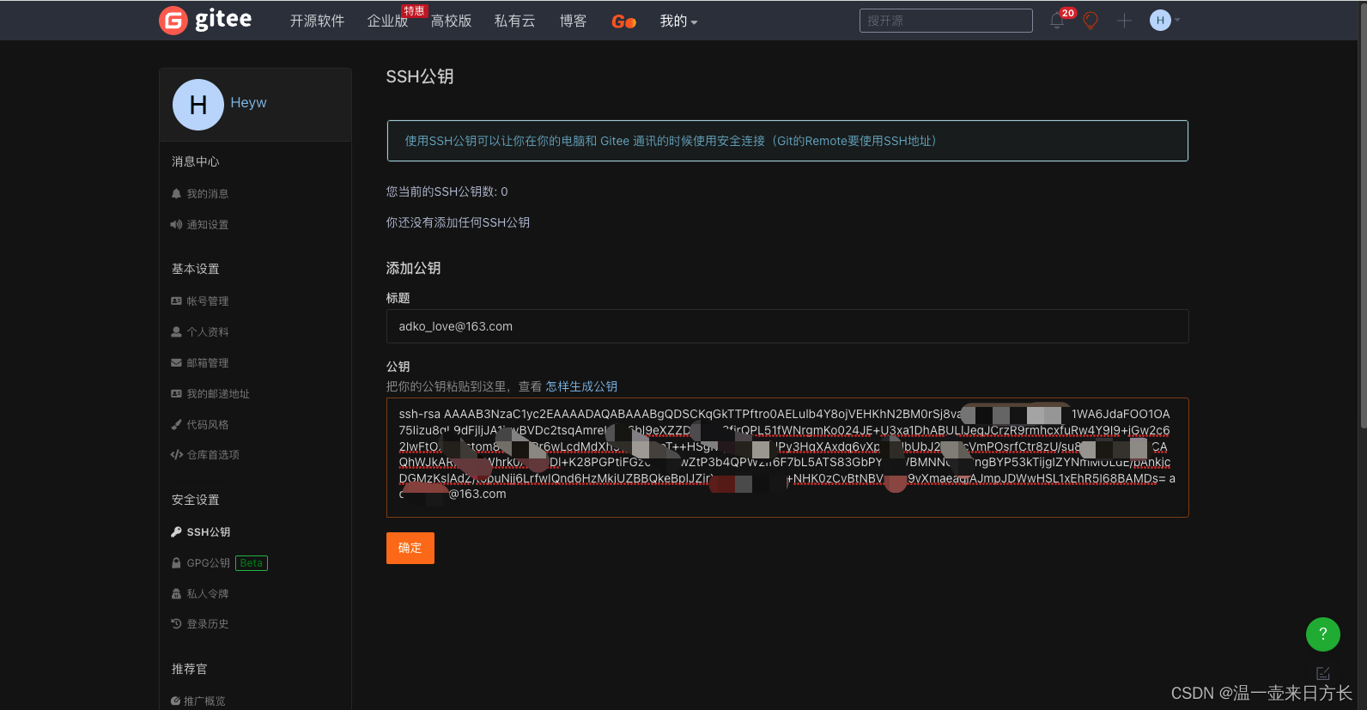Click the brush icon beside 代码风格

(x=176, y=425)
